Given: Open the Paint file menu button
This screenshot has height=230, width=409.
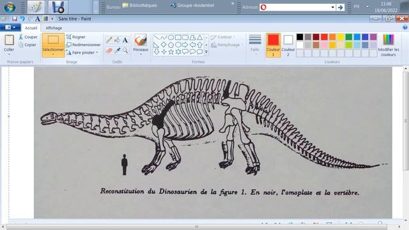Looking at the screenshot, I should tap(10, 27).
